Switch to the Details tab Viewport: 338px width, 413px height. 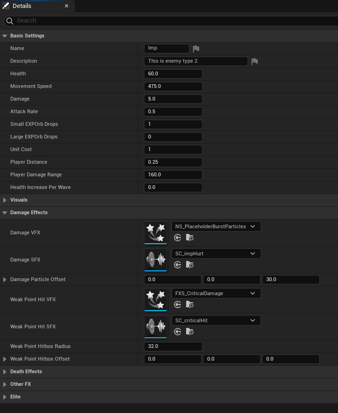[x=22, y=6]
